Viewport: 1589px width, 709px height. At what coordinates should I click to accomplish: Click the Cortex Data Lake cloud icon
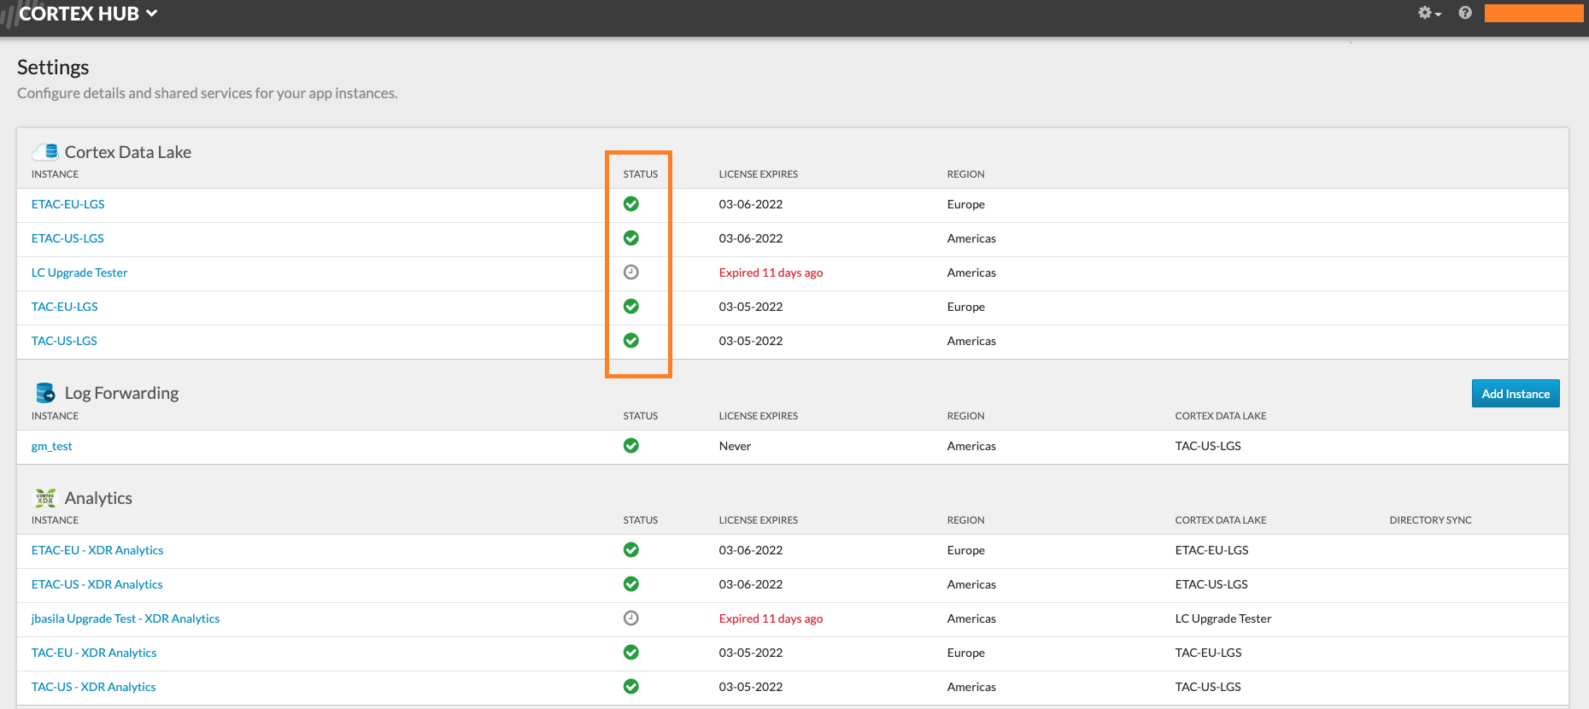[44, 152]
